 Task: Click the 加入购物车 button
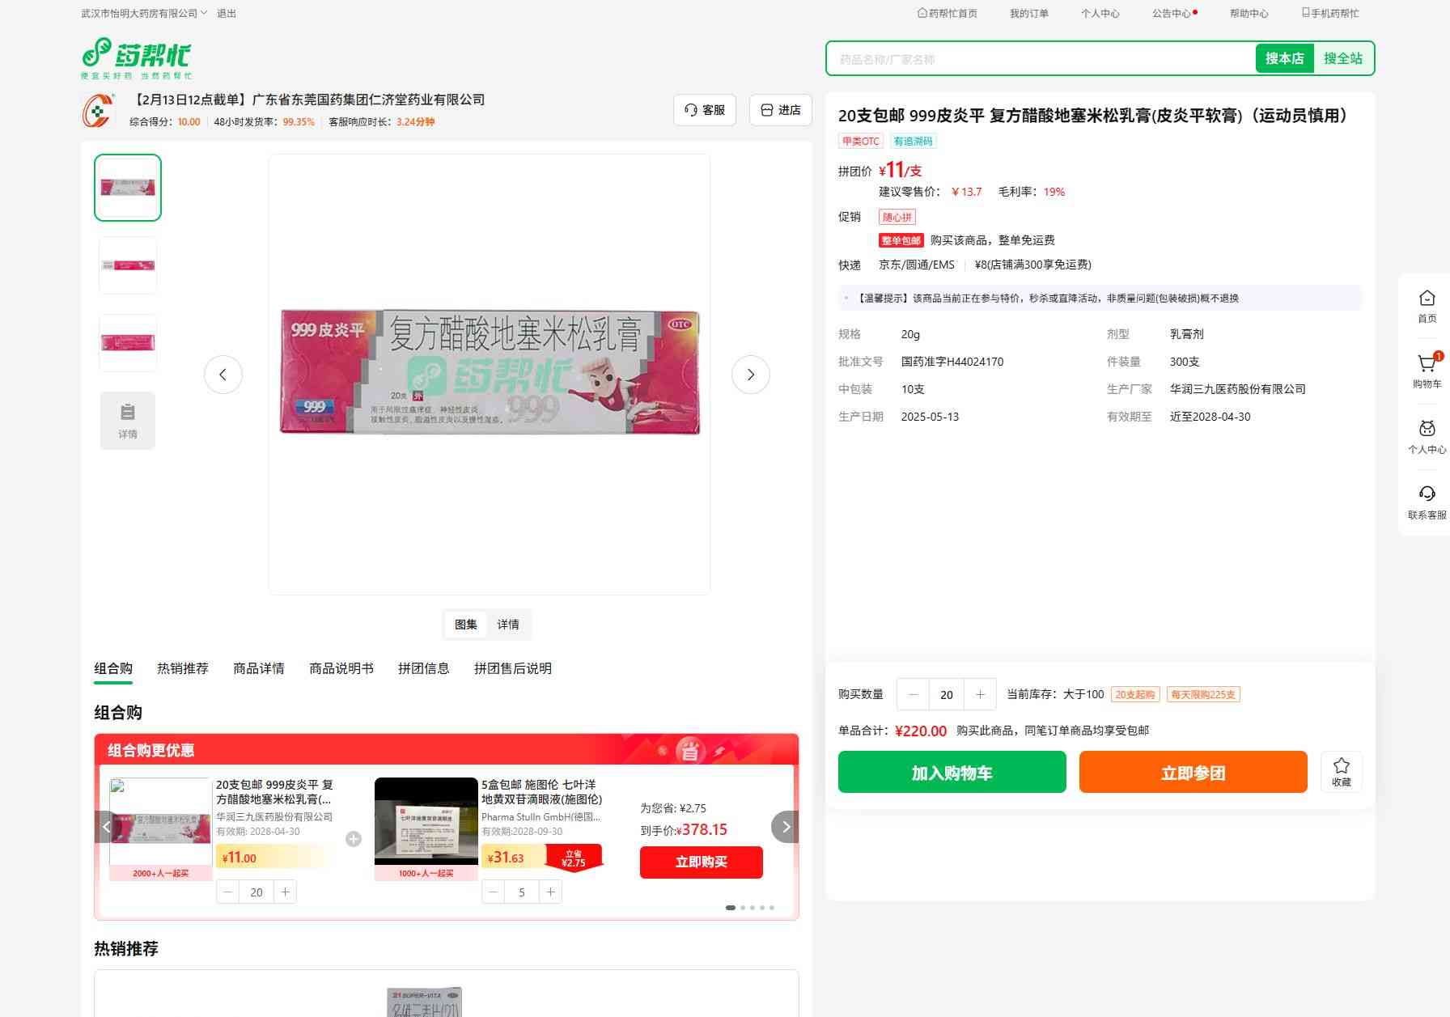tap(952, 773)
